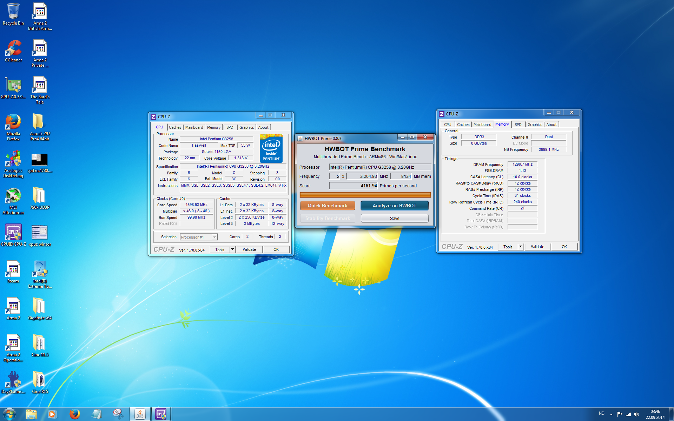Click Tools button in left CPU-Z
Viewport: 674px width, 421px height.
coord(220,249)
